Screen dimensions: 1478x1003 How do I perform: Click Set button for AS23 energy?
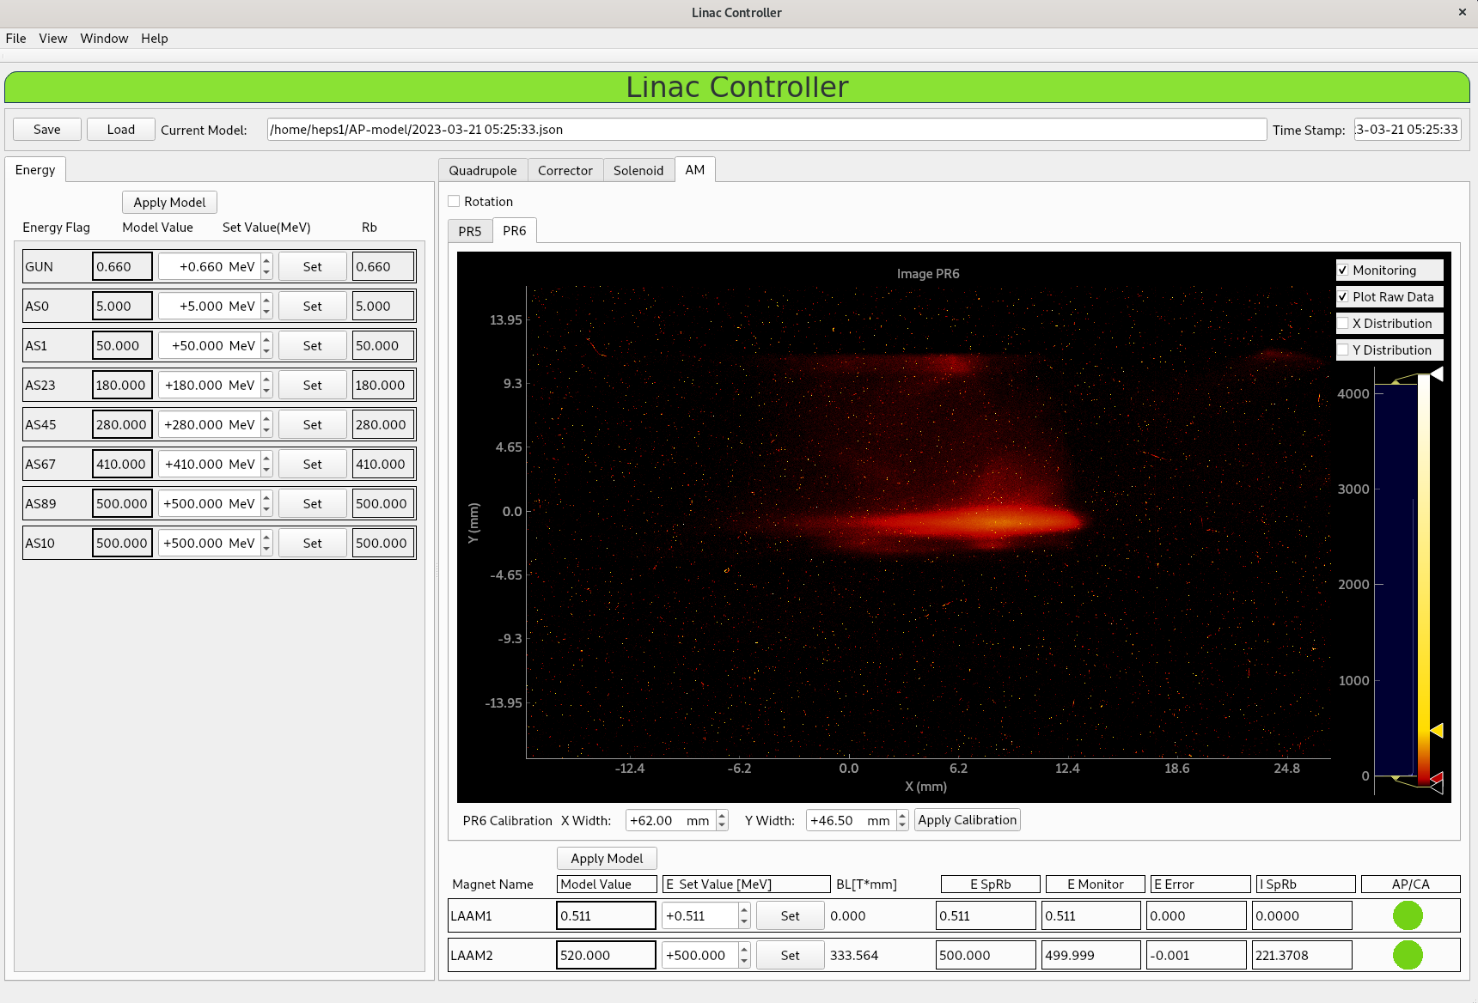coord(312,386)
